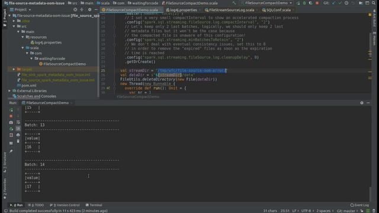
Task: Click the Run icon in top toolbar
Action: [298, 3]
